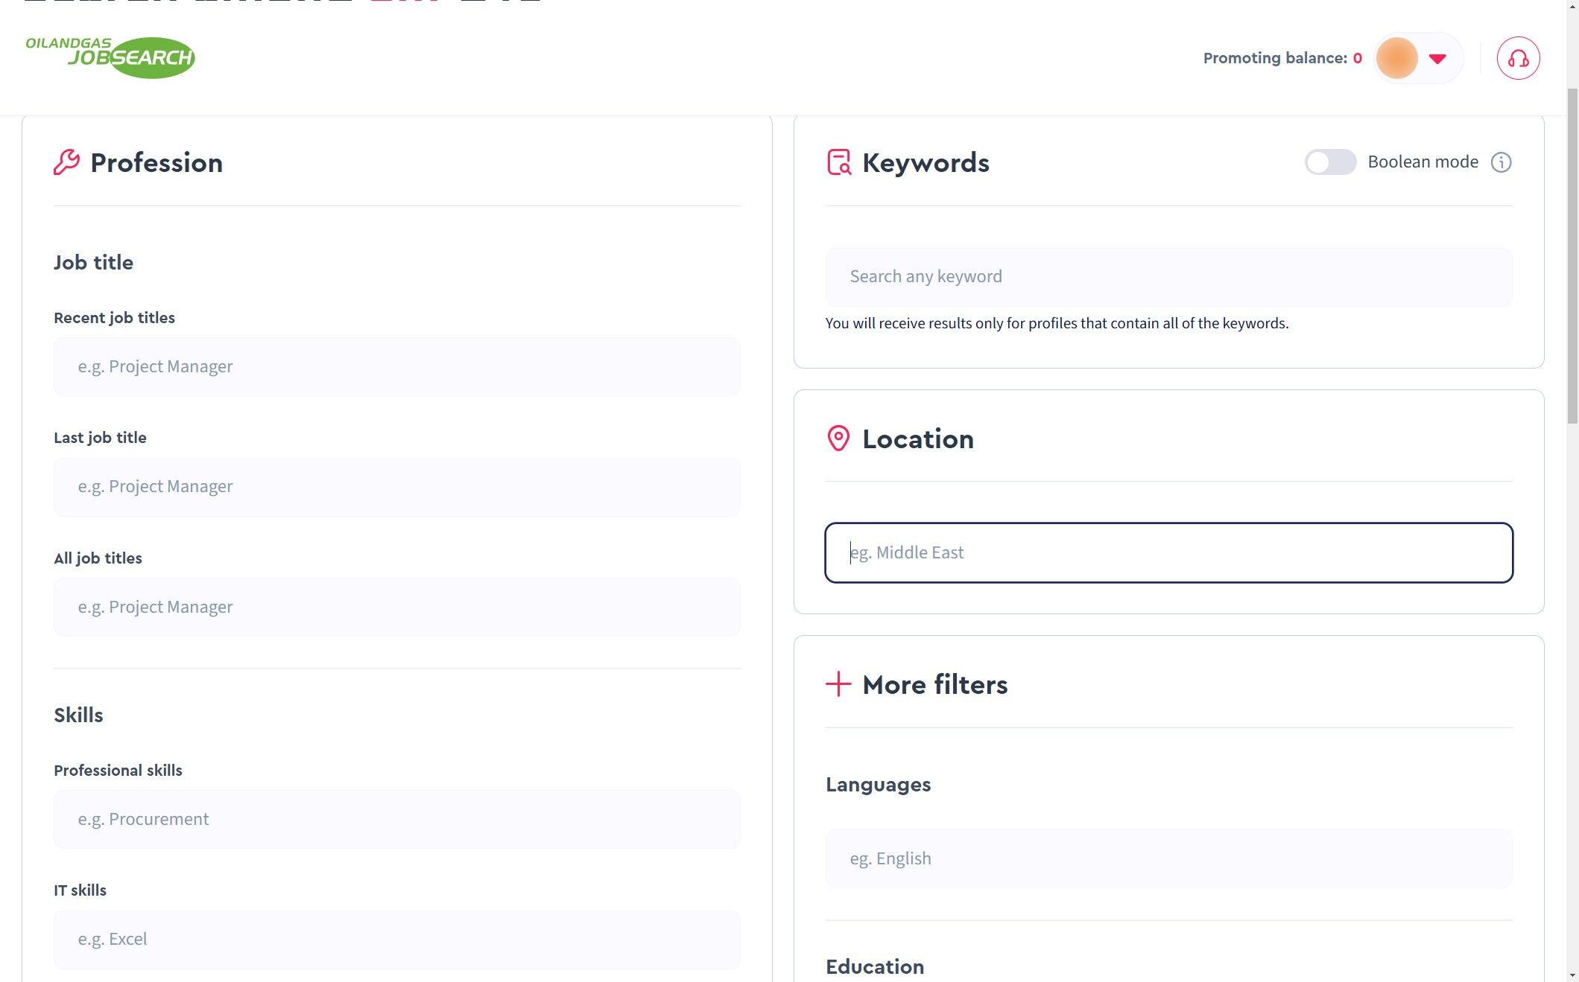Click the More filters heading
The image size is (1579, 982).
(x=934, y=684)
